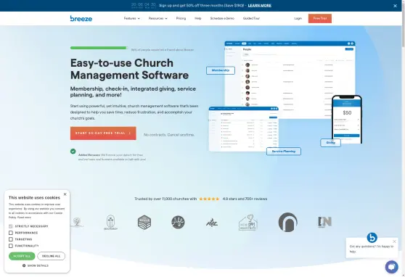This screenshot has width=405, height=277.
Task: Close the top promo banner
Action: click(395, 6)
